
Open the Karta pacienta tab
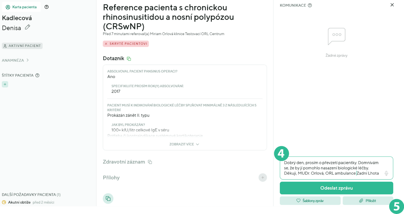tap(21, 7)
